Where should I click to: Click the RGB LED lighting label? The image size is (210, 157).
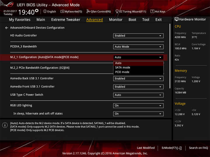tap(21, 105)
